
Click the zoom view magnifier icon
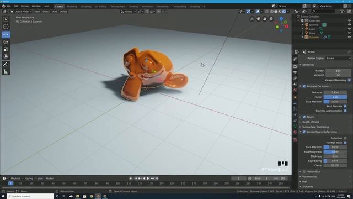click(x=271, y=19)
